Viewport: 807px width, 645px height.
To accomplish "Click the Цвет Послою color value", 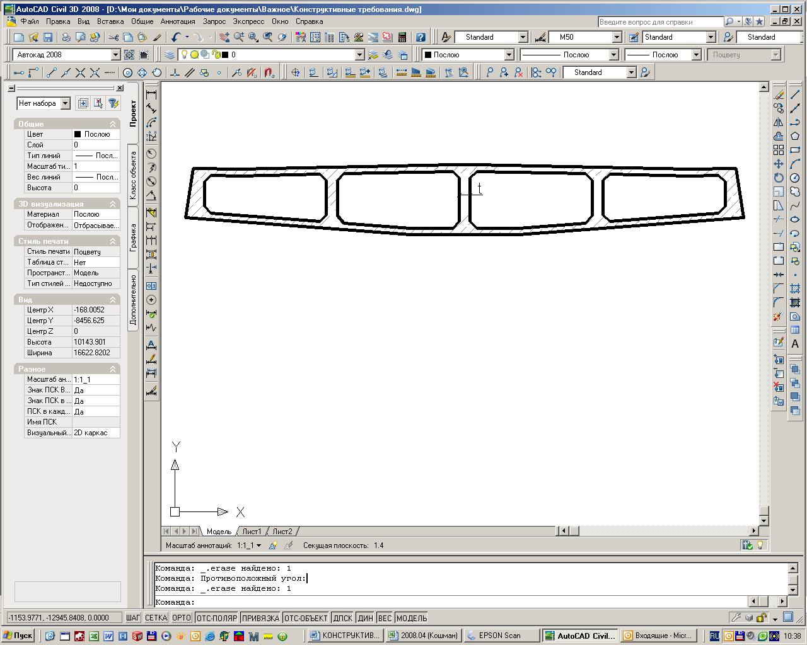I will click(x=96, y=134).
